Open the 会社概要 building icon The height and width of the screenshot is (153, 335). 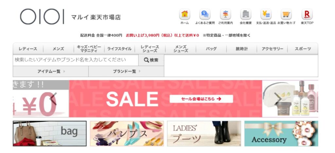pyautogui.click(x=246, y=14)
